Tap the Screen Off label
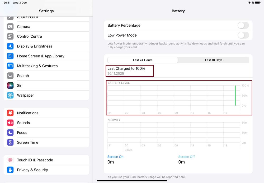This screenshot has width=264, height=183. pos(186,157)
